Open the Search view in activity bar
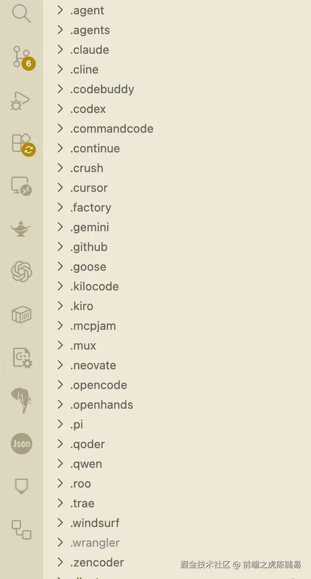This screenshot has height=579, width=311. 21,13
